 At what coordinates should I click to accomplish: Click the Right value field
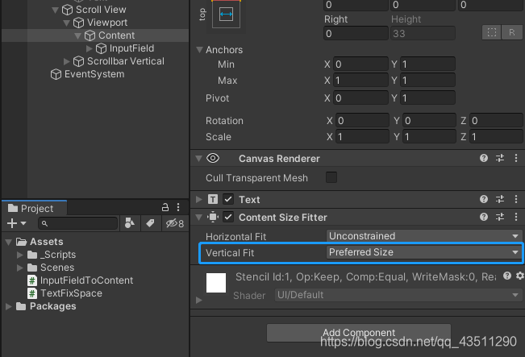click(x=356, y=33)
